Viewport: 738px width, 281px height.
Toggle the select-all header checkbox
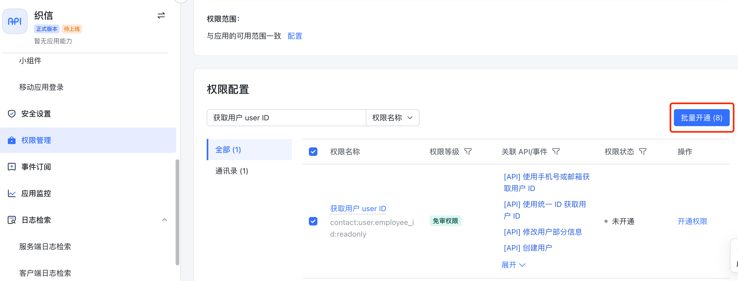[313, 151]
